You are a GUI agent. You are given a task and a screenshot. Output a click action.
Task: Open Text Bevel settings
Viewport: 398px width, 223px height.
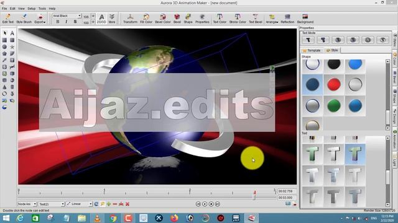tap(256, 19)
